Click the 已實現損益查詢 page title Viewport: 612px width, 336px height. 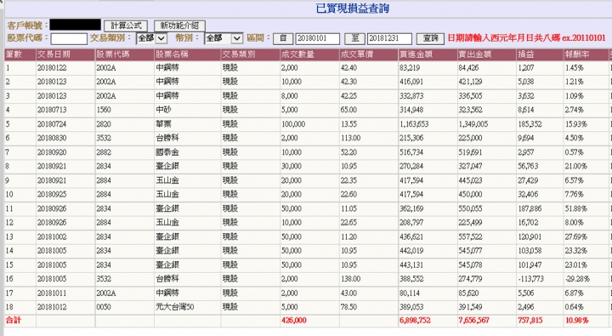click(x=353, y=9)
